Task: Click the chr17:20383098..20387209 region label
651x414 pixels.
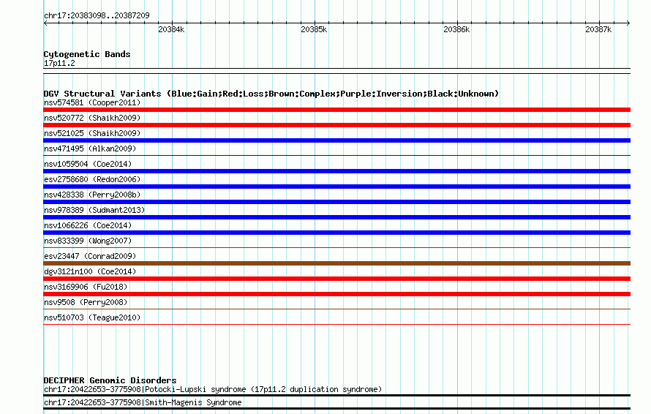Action: (97, 16)
